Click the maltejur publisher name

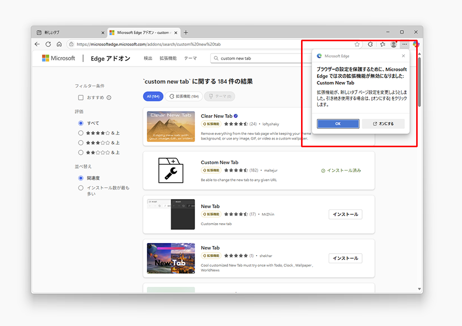tap(271, 170)
